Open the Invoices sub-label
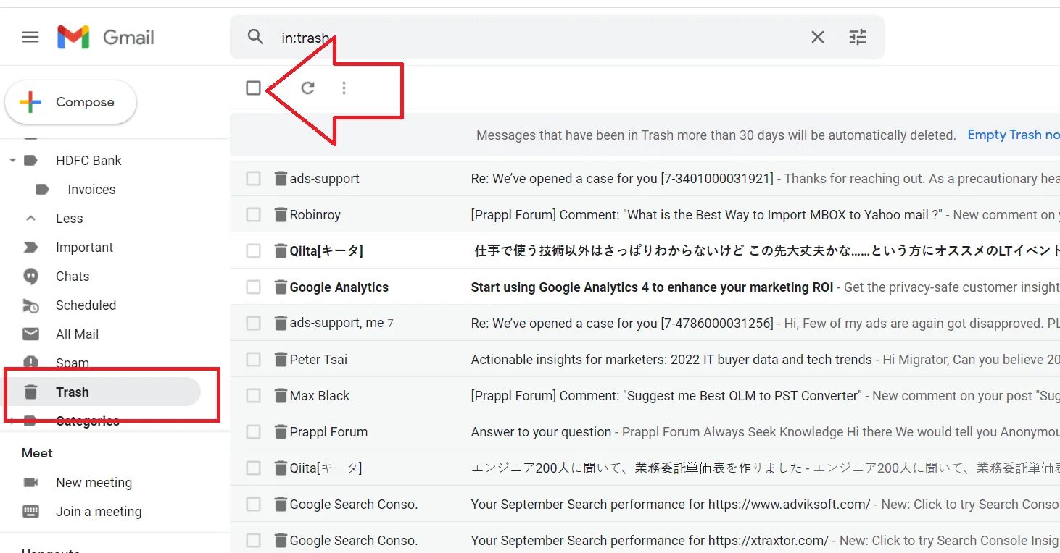1060x553 pixels. click(91, 190)
